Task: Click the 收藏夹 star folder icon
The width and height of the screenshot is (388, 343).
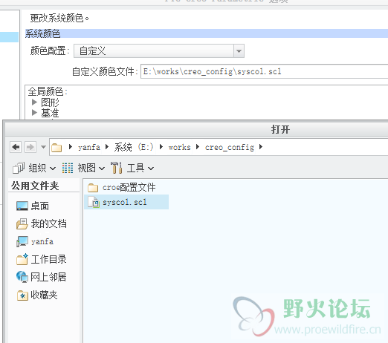Action: (x=22, y=295)
